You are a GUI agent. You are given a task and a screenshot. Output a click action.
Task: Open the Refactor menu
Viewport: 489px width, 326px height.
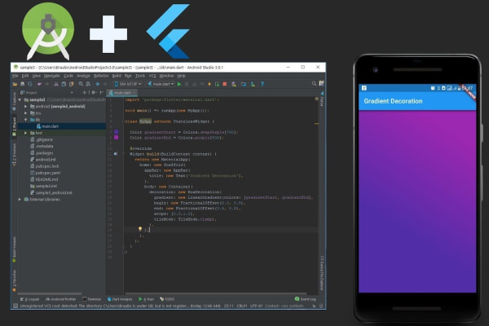[101, 75]
